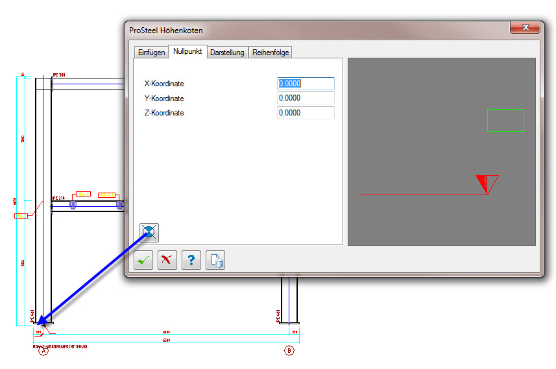Screen dimensions: 556x369
Task: Open the template document icon button
Action: 215,260
